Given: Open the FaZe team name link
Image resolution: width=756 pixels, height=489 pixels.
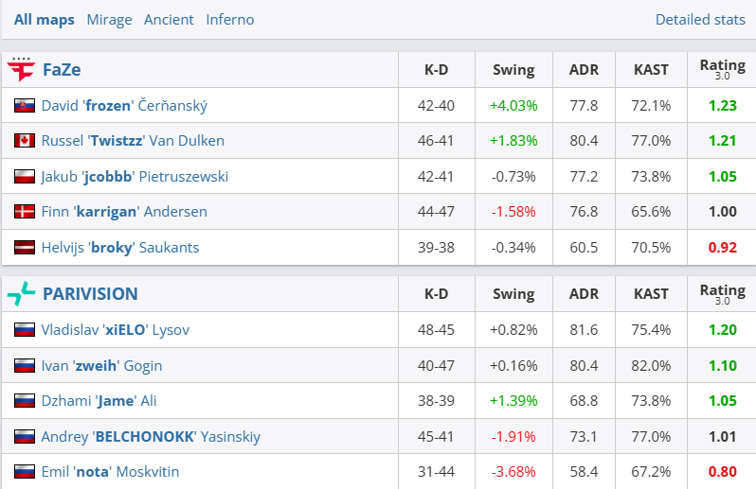Looking at the screenshot, I should (63, 69).
